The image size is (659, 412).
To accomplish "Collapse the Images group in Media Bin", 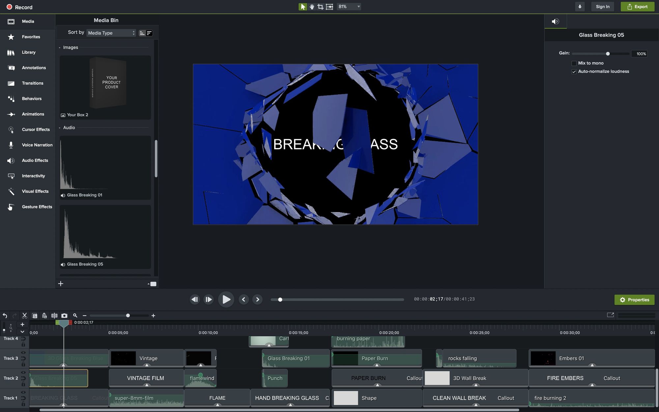I will click(x=60, y=48).
